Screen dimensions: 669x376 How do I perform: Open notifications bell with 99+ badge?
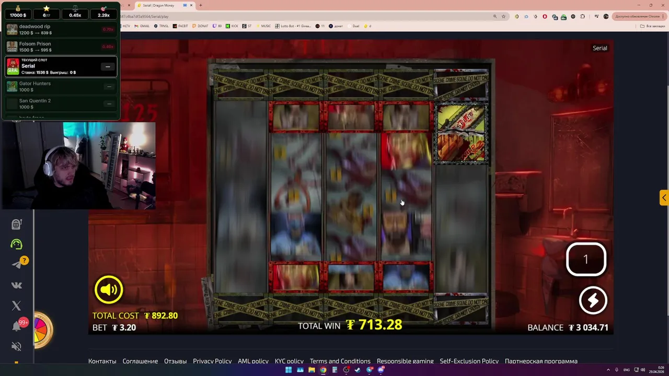click(x=16, y=326)
